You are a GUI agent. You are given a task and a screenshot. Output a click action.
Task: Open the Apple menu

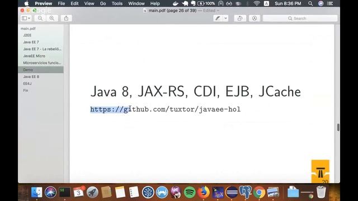click(26, 3)
